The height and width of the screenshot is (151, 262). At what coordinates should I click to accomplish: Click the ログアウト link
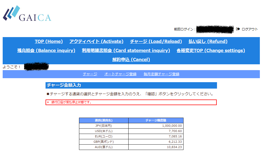250,29
